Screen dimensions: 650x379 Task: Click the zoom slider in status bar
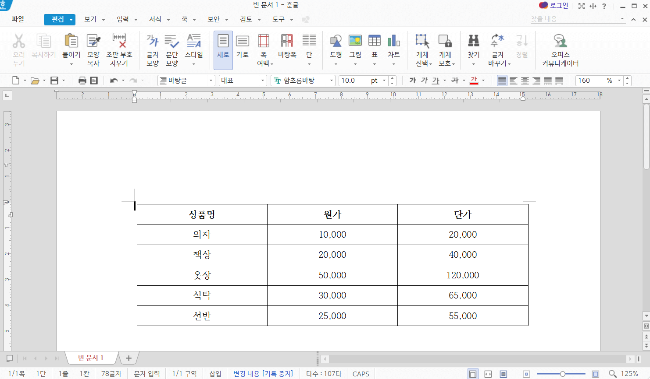point(562,374)
